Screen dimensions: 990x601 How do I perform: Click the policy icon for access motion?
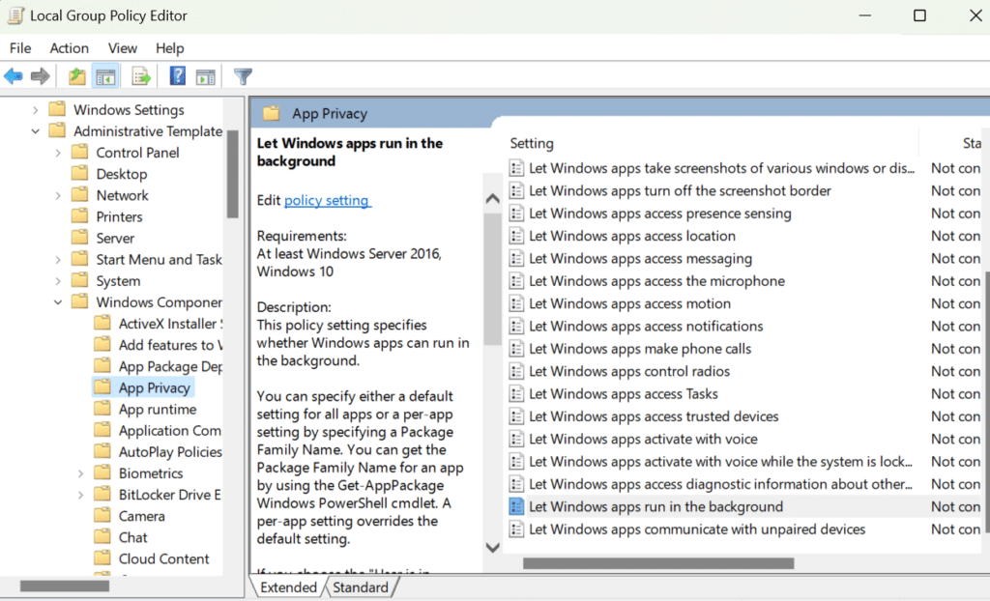(x=516, y=303)
